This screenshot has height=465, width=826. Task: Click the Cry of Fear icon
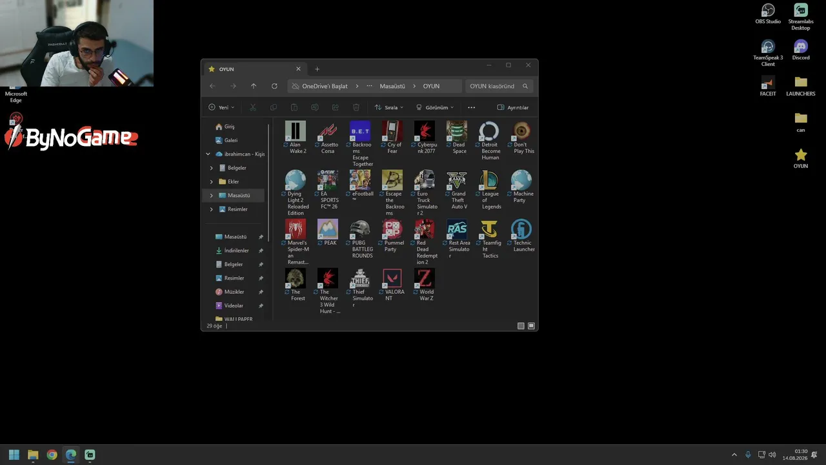pos(392,131)
